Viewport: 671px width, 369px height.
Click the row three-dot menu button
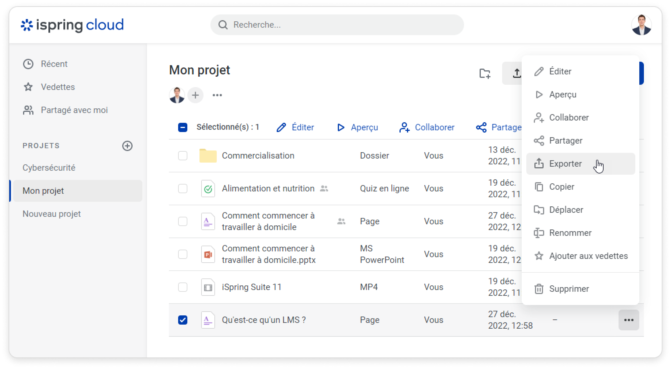[629, 320]
